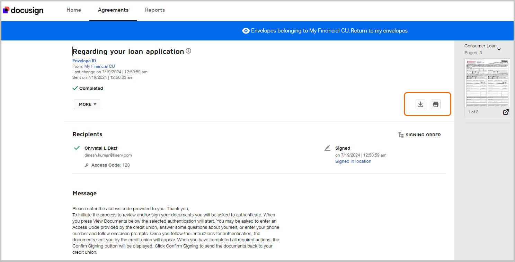This screenshot has width=515, height=262.
Task: Click the Last change timestamp line
Action: pos(110,72)
